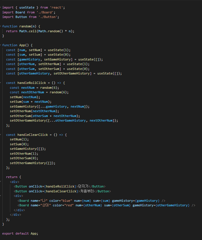Viewport: 202px width, 240px height.
Task: Click nextOtherNum in its const declaration line
Action: tap(32, 92)
